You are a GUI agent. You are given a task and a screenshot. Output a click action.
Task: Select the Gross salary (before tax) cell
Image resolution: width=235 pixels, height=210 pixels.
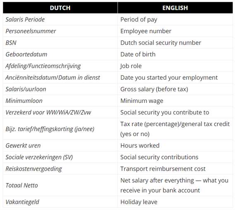175,89
